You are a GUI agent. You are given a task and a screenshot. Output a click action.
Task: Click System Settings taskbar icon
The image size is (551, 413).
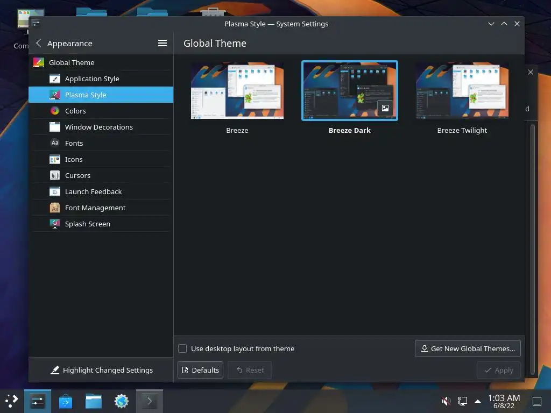37,401
